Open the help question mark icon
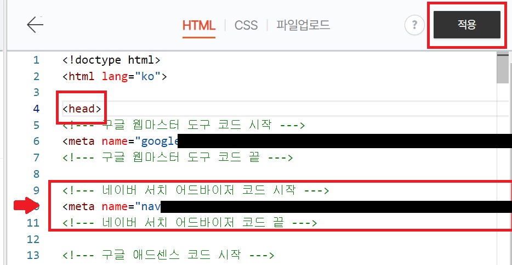The image size is (512, 265). pyautogui.click(x=414, y=25)
